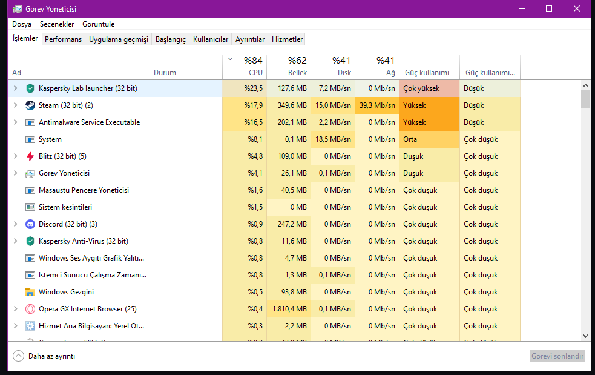Click the Task Manager title bar icon
595x375 pixels.
[18, 8]
